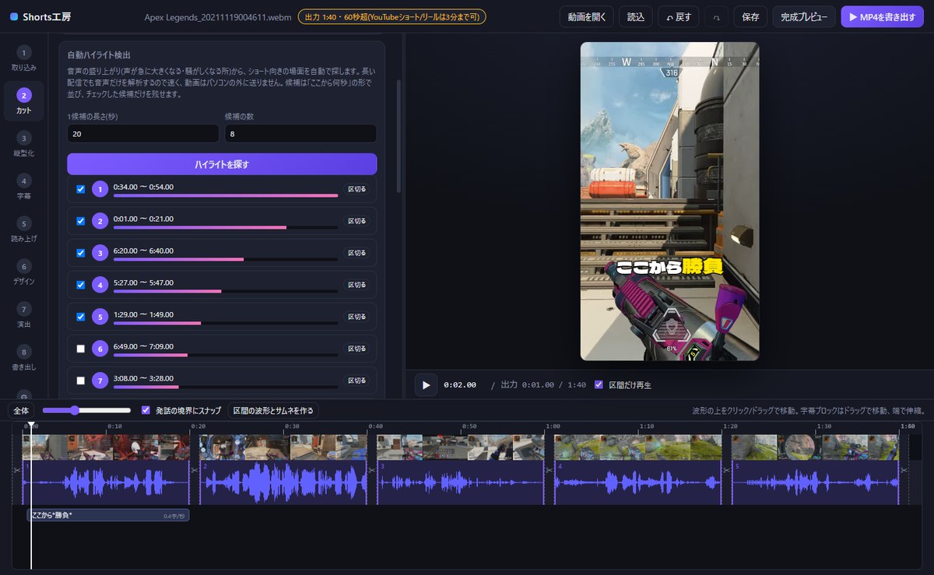
Task: Open step 7 演出 in sidebar
Action: (23, 315)
